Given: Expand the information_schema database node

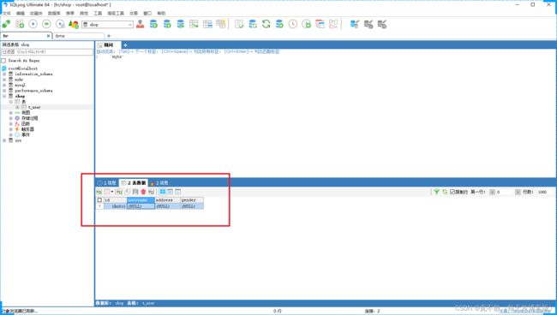Looking at the screenshot, I should point(4,74).
